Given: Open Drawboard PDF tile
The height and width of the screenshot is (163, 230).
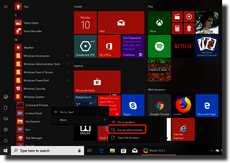Looking at the screenshot, I should pos(85,46).
